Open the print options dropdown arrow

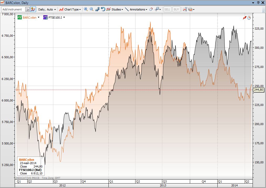(x=194, y=9)
